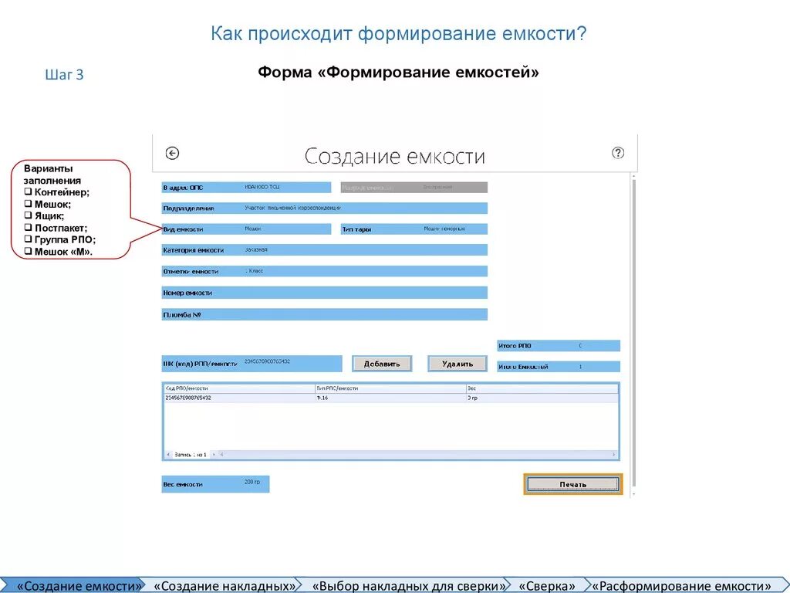Click the 'В адрес ОПС' field
Screen dimensions: 790x593
click(246, 188)
